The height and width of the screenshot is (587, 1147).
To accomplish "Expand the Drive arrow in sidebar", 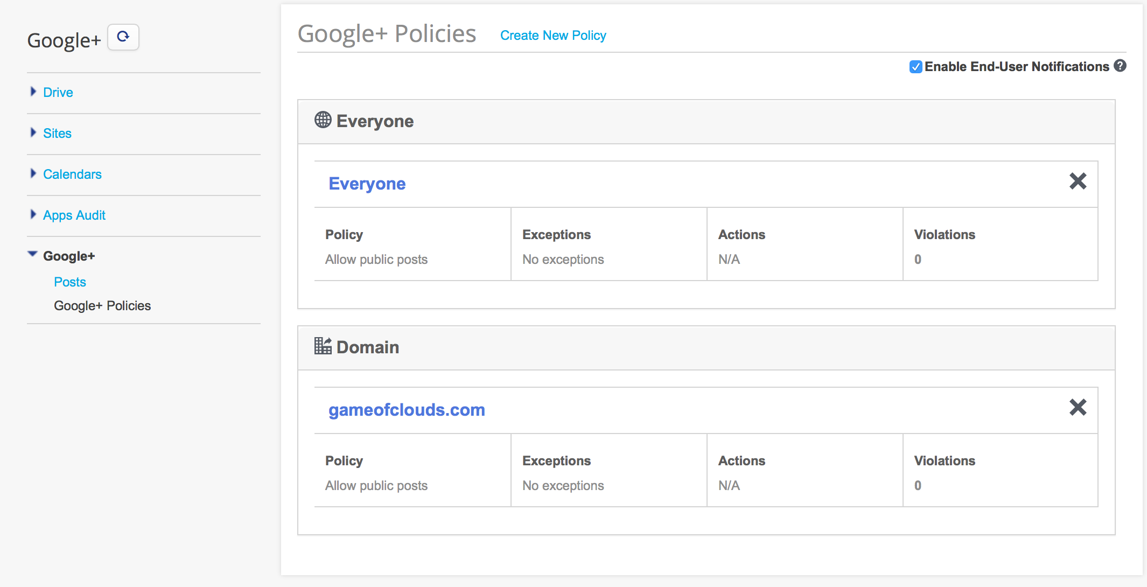I will [x=33, y=92].
